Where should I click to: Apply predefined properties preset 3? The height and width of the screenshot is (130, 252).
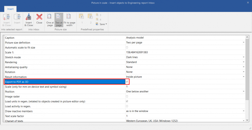99,15
